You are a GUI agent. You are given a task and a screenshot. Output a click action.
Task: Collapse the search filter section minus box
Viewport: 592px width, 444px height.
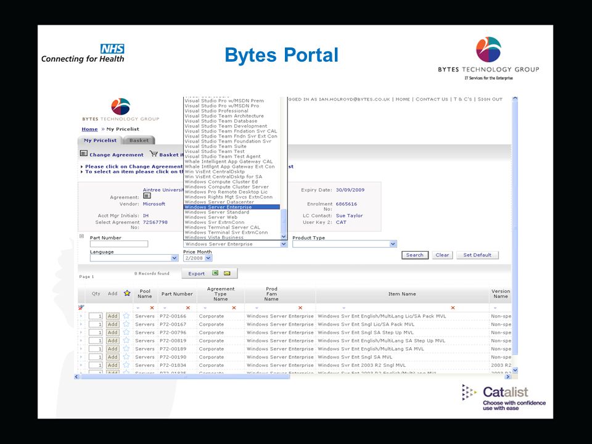pos(81,236)
